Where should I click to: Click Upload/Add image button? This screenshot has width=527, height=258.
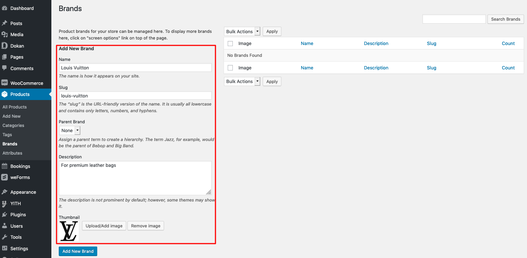pos(104,226)
